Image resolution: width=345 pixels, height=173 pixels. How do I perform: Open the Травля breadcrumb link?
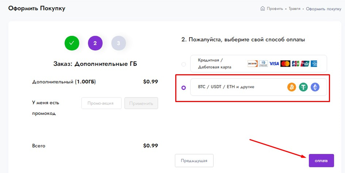(x=294, y=9)
